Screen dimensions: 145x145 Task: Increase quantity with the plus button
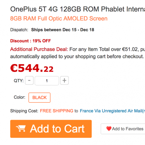(x=64, y=80)
